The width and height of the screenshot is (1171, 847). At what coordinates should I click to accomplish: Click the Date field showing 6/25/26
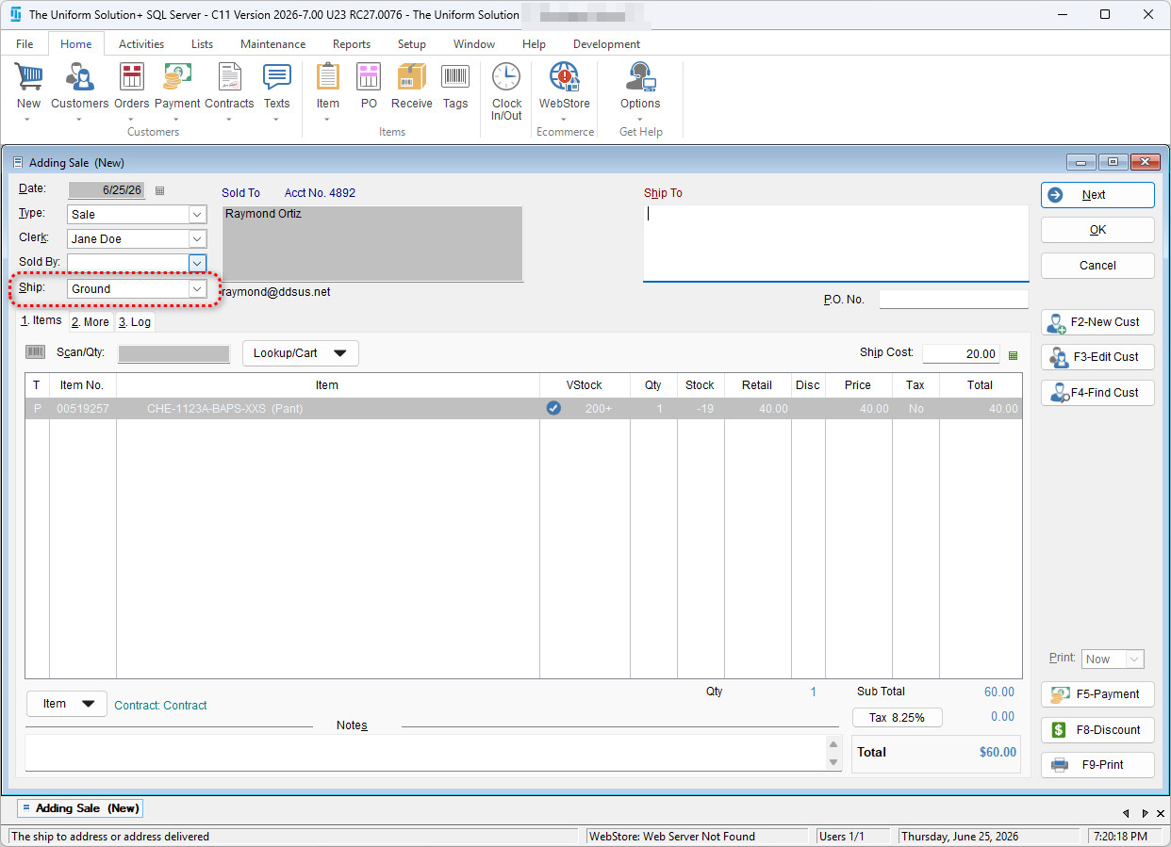[x=107, y=190]
